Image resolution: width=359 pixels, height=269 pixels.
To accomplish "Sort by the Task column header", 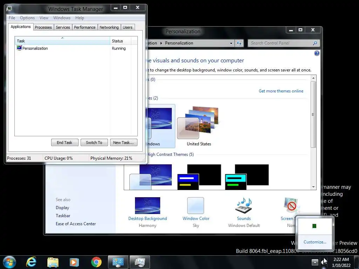I will 62,41.
